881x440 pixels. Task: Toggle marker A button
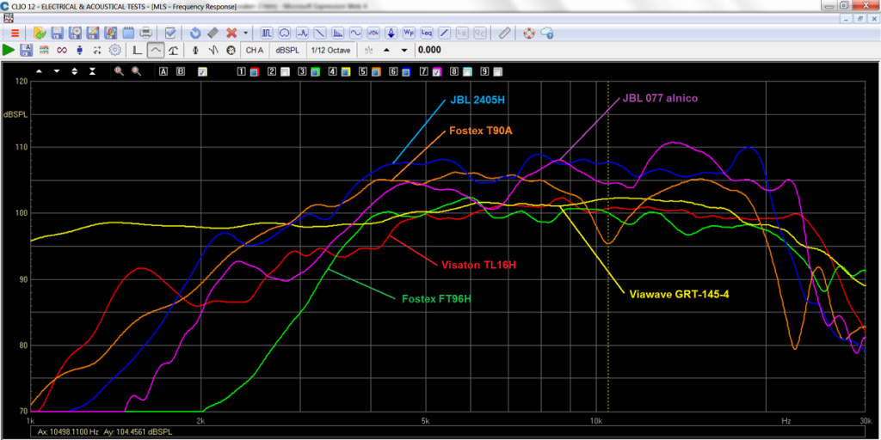coord(163,71)
